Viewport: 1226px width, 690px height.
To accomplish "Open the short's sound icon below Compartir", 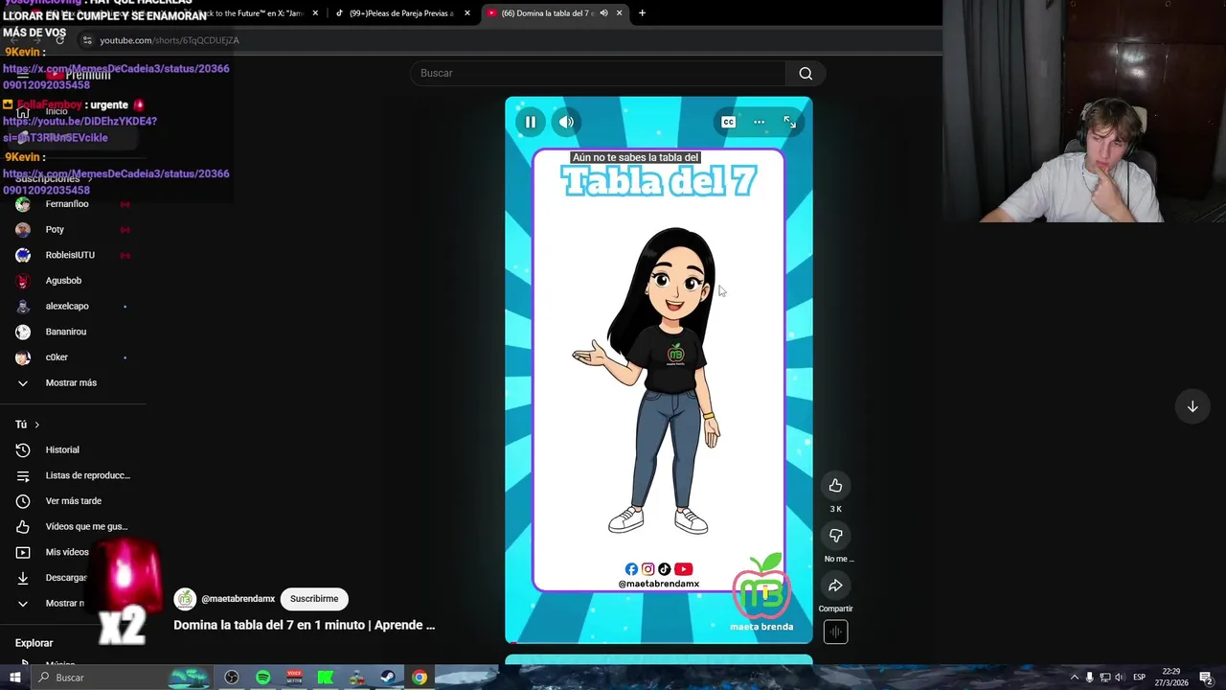I will click(835, 632).
